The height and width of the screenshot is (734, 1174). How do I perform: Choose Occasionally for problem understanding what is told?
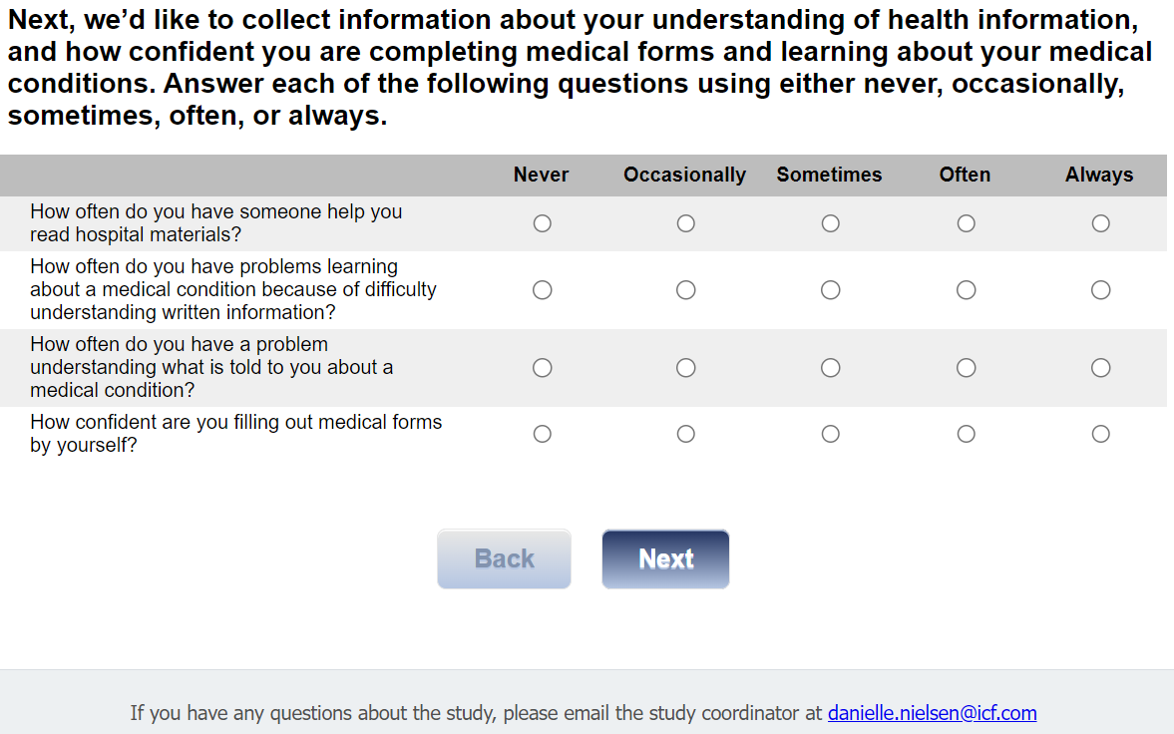pos(685,368)
